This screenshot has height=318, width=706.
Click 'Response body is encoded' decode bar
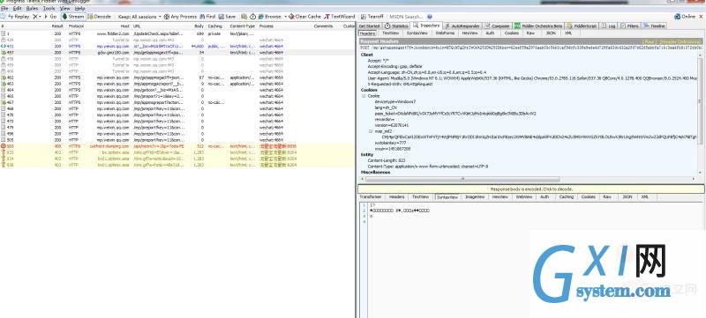[x=531, y=189]
